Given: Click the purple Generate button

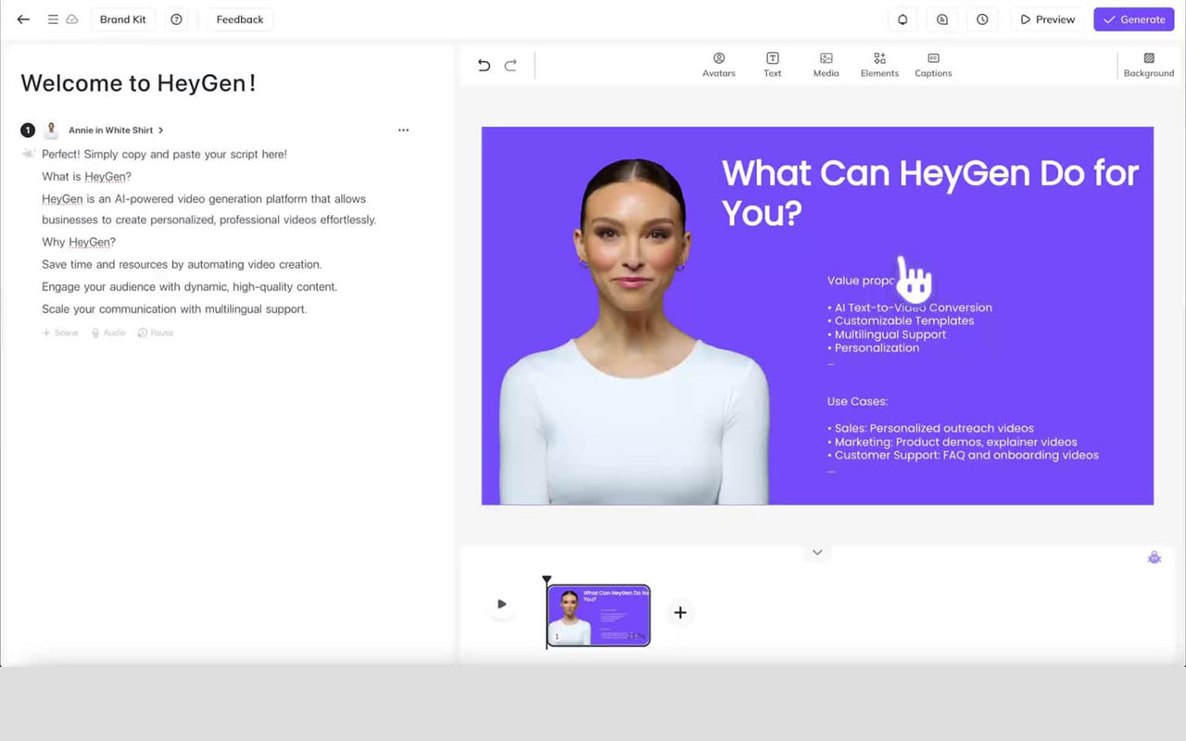Looking at the screenshot, I should [x=1134, y=19].
